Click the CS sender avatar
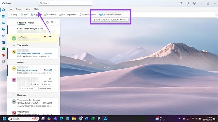 tap(14, 80)
